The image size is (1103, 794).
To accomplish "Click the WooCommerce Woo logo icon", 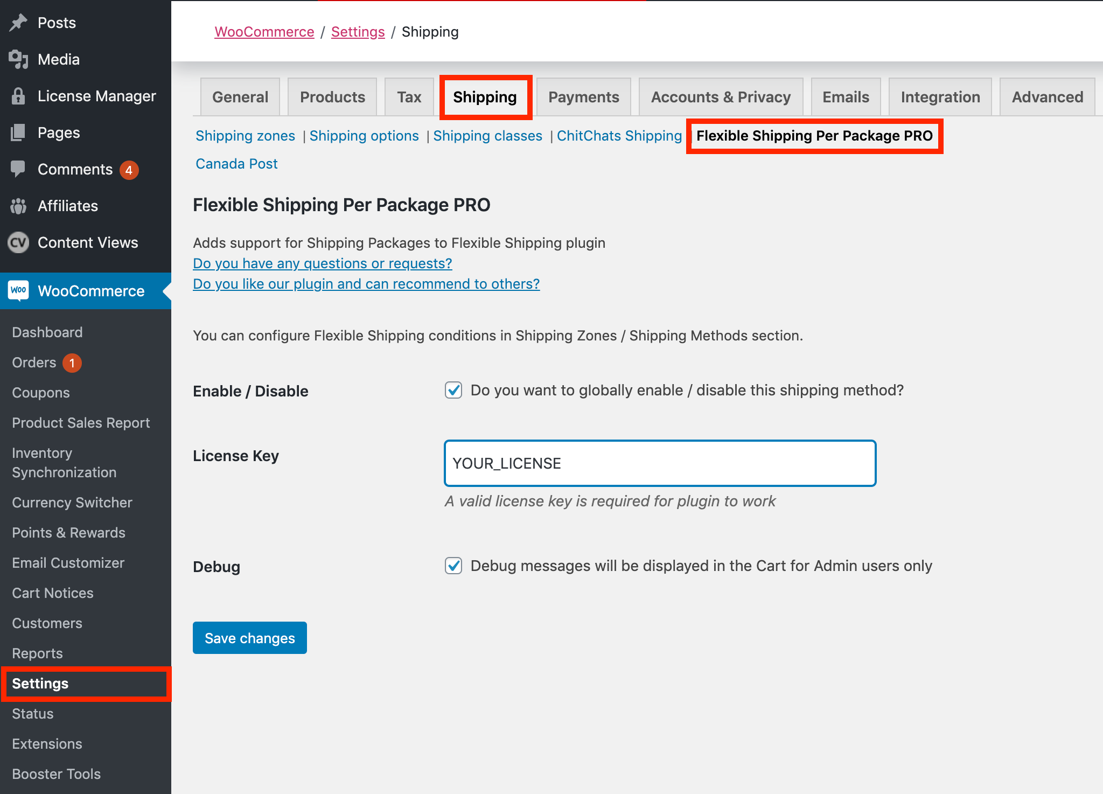I will [x=18, y=290].
